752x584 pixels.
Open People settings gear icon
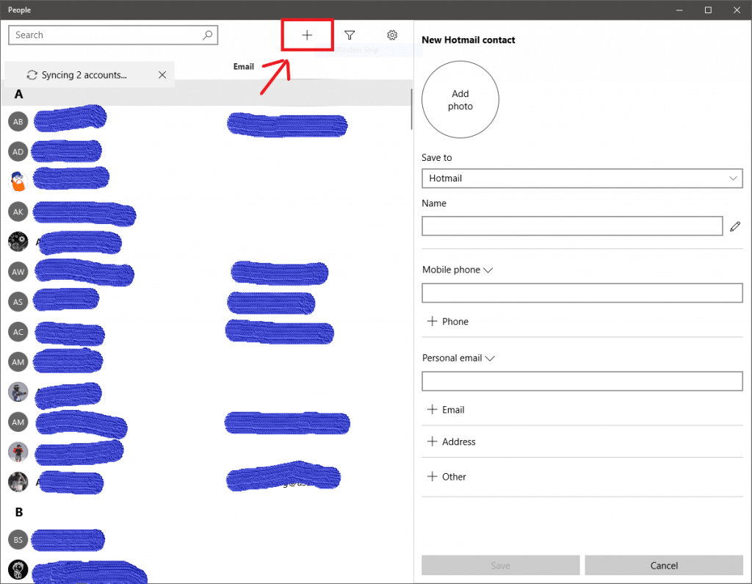click(x=392, y=35)
